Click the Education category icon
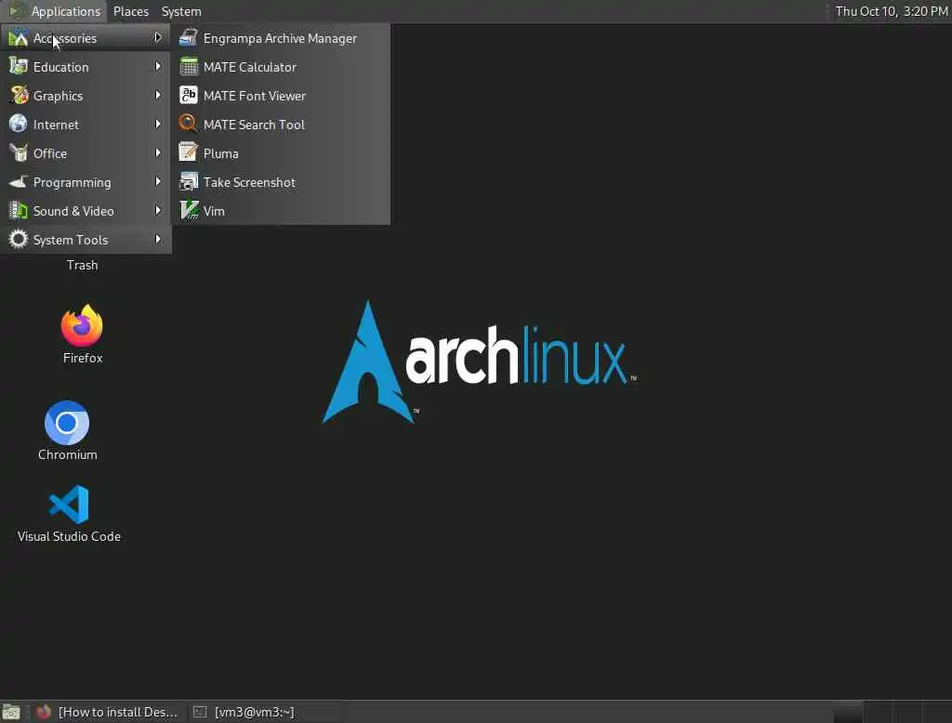This screenshot has width=952, height=723. [x=19, y=66]
